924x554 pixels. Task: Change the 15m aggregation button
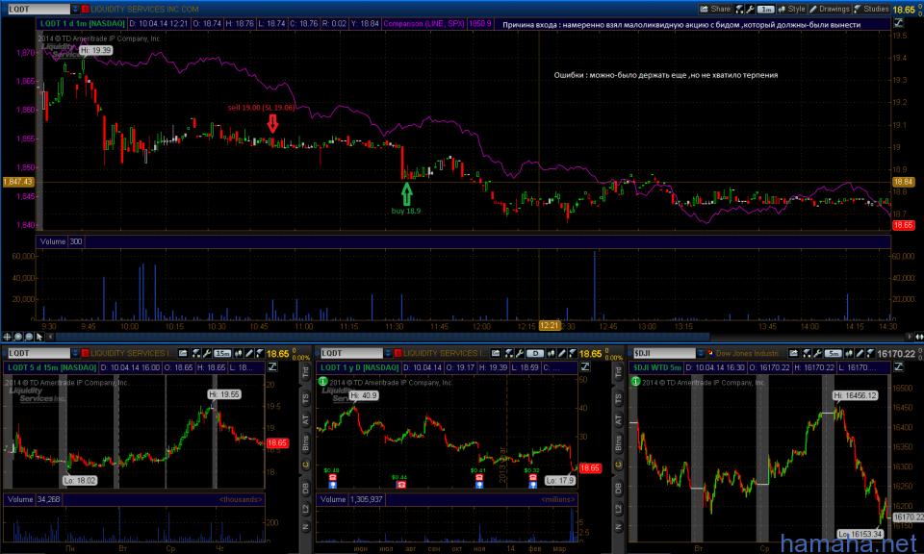pos(222,353)
